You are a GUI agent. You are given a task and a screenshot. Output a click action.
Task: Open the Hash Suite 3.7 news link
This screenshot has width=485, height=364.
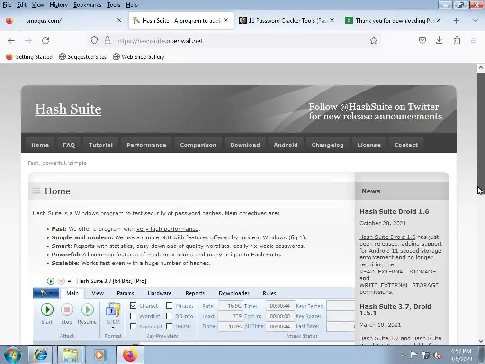click(x=378, y=338)
